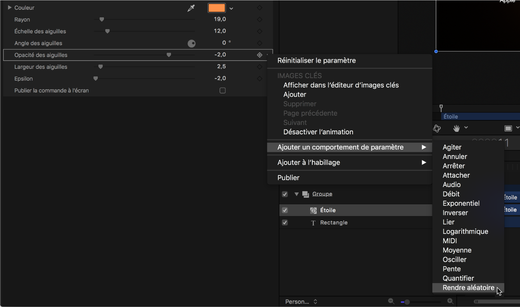This screenshot has width=520, height=307.
Task: Collapse the Groupe layer triangle
Action: [x=297, y=194]
